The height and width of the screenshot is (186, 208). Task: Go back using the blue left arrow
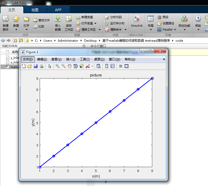tap(3, 40)
